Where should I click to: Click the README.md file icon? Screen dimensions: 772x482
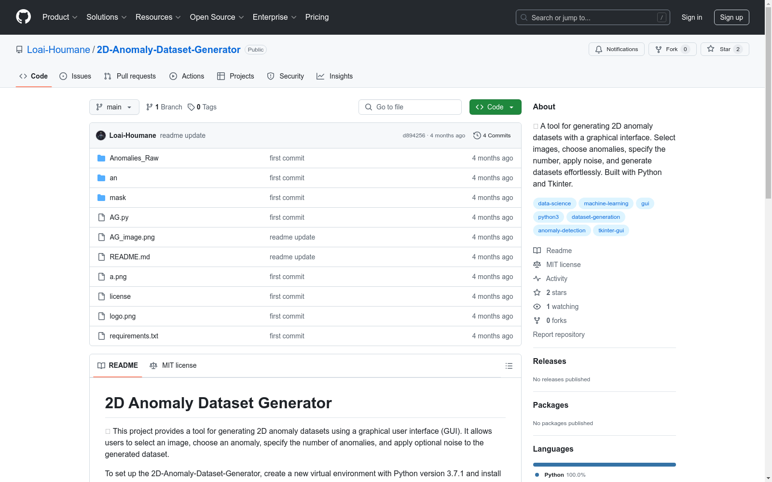(101, 257)
